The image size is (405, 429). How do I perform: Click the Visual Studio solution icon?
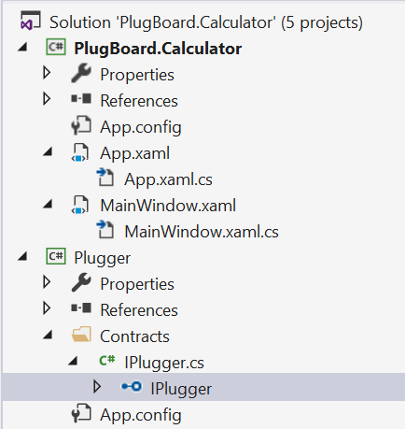point(30,21)
